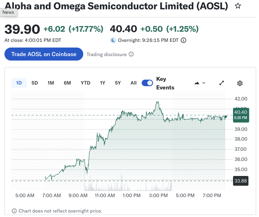Click the 5:00 AM axis label
This screenshot has width=259, height=217.
[25, 195]
